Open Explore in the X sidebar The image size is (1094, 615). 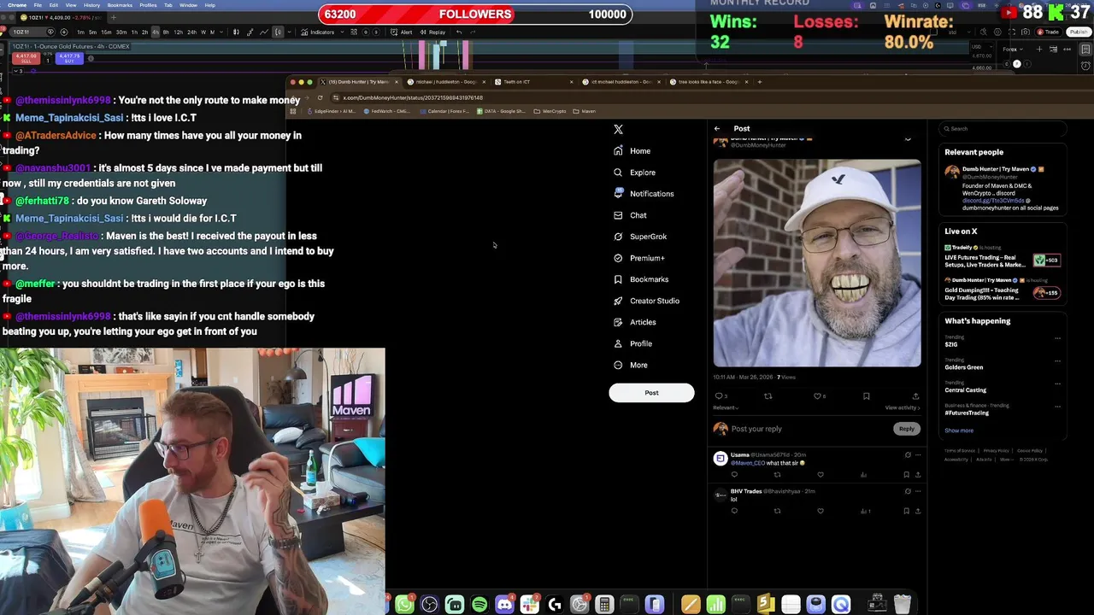[x=634, y=173]
